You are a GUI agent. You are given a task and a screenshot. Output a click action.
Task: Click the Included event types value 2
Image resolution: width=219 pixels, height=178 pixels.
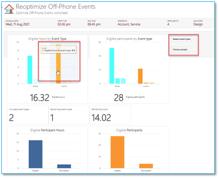click(x=11, y=118)
